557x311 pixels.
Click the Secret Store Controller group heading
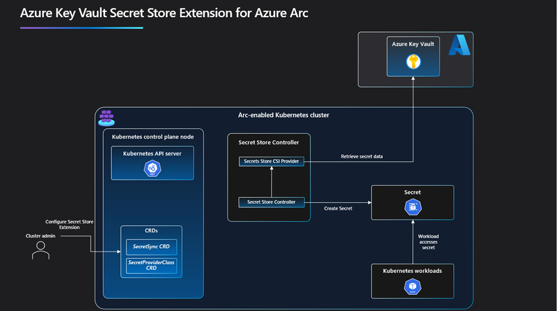click(x=268, y=142)
